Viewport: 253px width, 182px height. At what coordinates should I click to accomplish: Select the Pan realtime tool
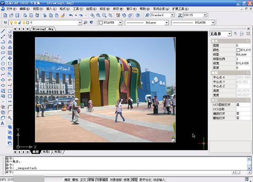[92, 15]
